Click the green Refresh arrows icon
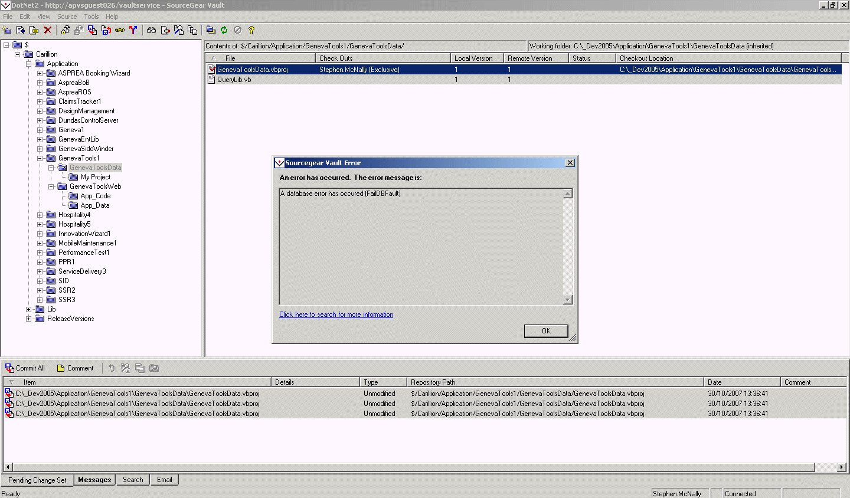This screenshot has width=850, height=498. tap(224, 30)
